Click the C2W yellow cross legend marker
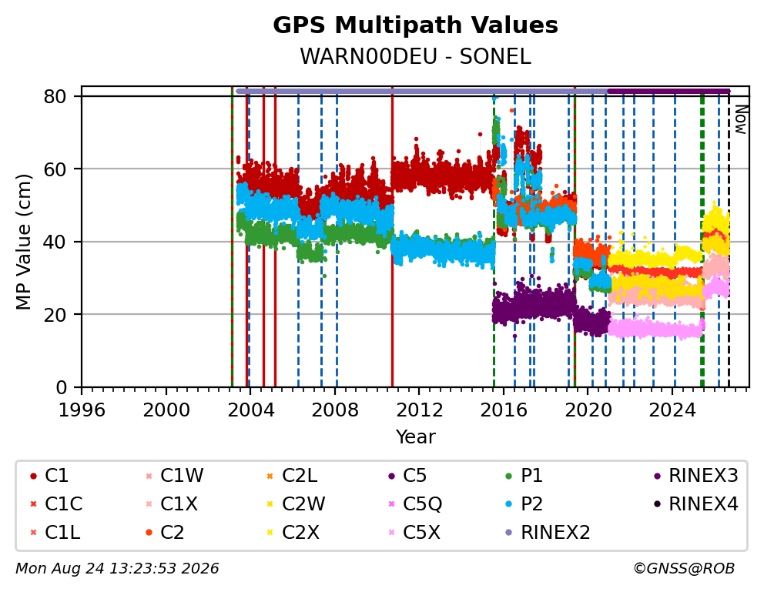The height and width of the screenshot is (592, 764). pos(270,504)
